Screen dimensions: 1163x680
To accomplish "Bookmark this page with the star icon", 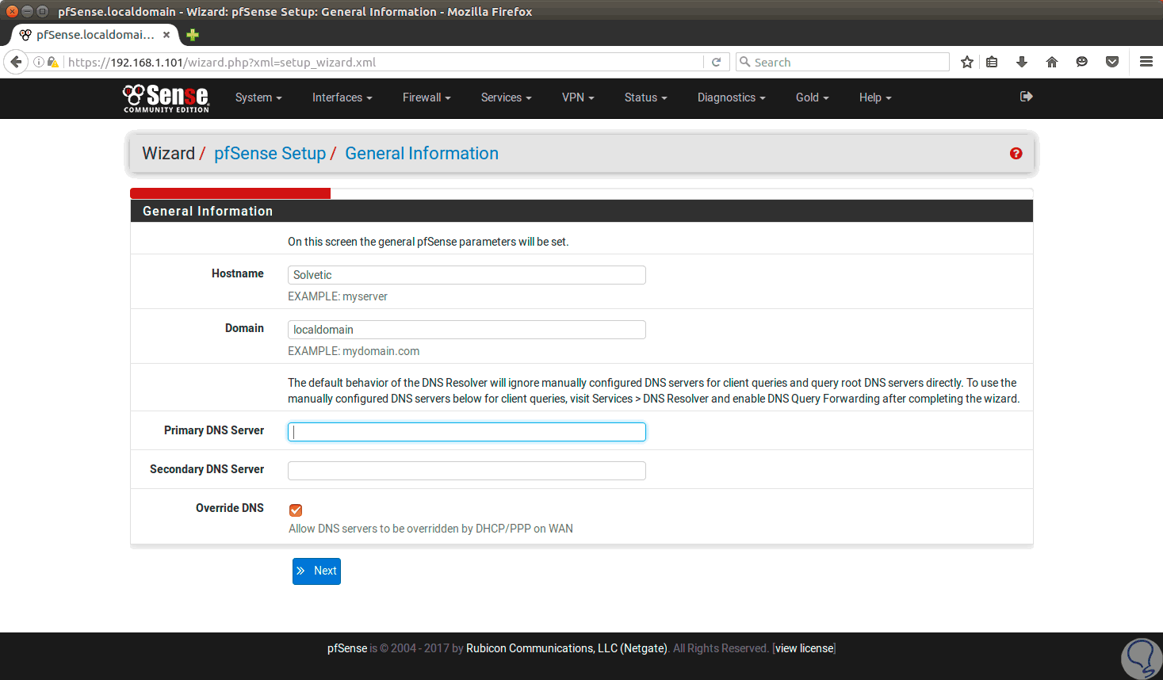I will point(967,62).
